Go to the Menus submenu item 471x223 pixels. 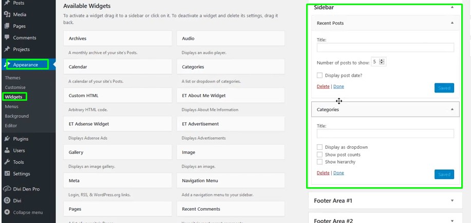pyautogui.click(x=12, y=106)
